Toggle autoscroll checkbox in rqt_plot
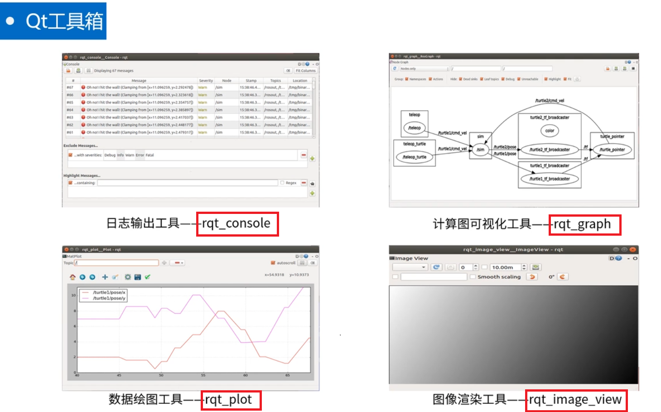 coord(273,263)
